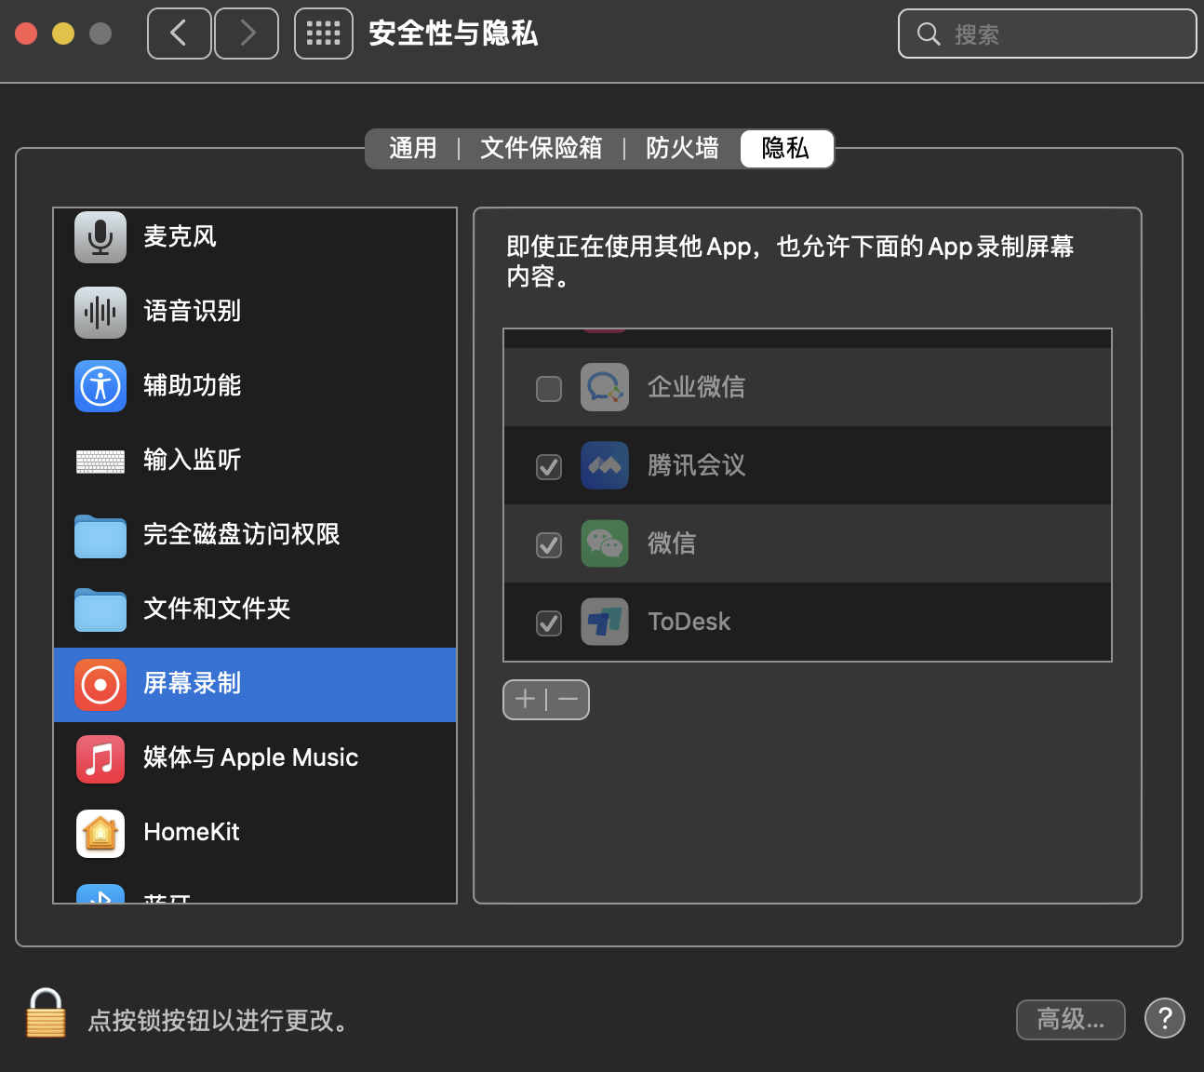The height and width of the screenshot is (1072, 1204).
Task: Click the HomeKit house icon
Action: tap(100, 834)
